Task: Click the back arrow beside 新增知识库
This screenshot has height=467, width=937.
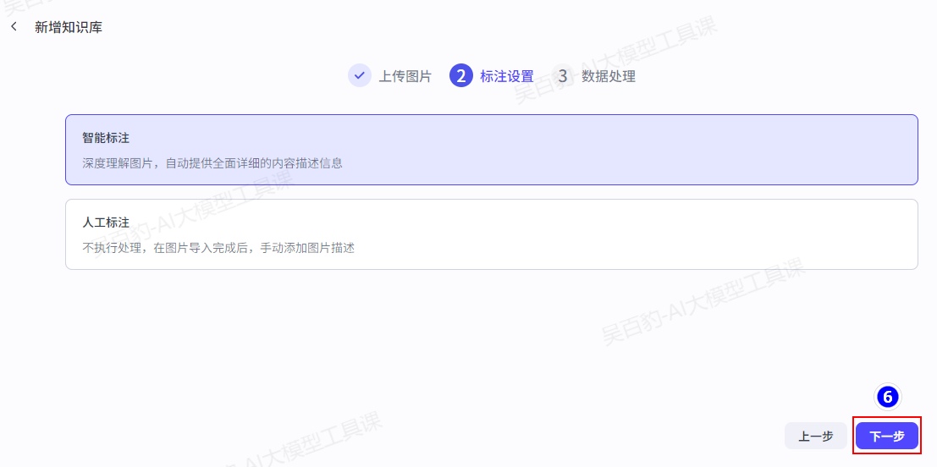Action: [x=14, y=27]
